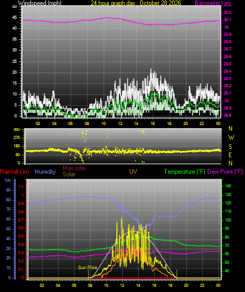
Task: Click the 'Windspeed (mph)' chart title
Action: click(39, 3)
